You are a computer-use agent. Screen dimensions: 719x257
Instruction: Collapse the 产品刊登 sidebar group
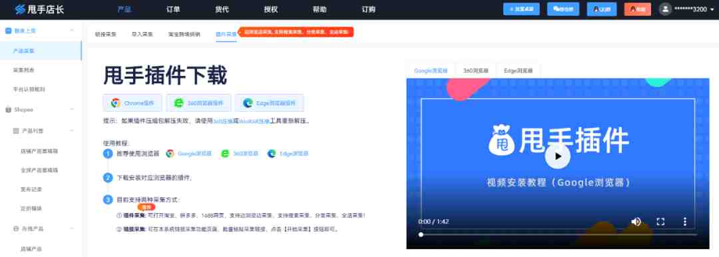click(x=72, y=130)
